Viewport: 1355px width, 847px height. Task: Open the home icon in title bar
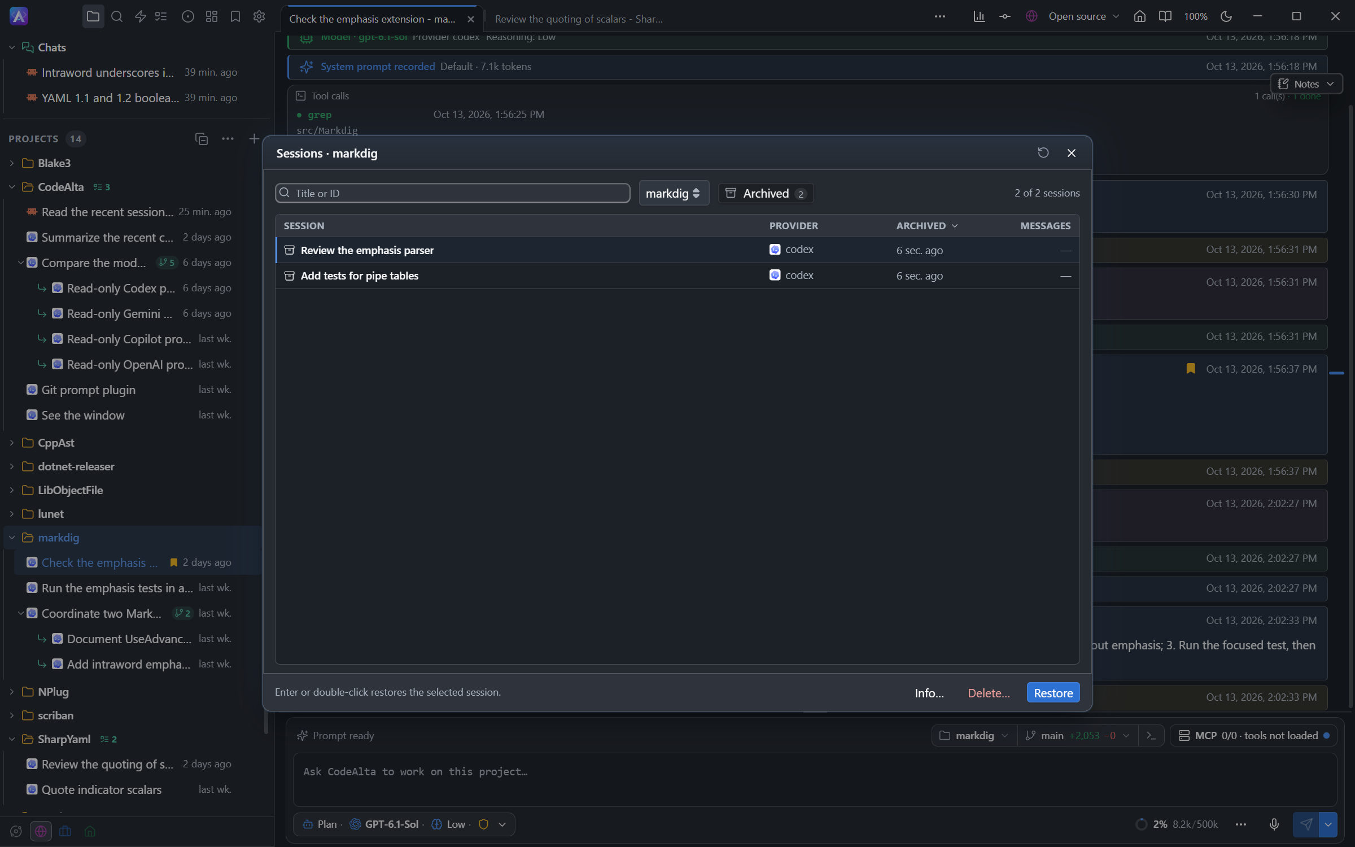pos(1139,16)
